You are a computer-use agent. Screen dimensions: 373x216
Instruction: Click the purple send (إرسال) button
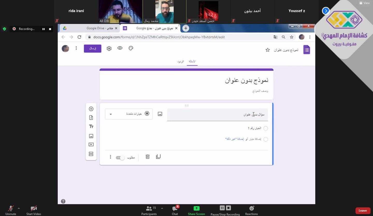click(92, 48)
